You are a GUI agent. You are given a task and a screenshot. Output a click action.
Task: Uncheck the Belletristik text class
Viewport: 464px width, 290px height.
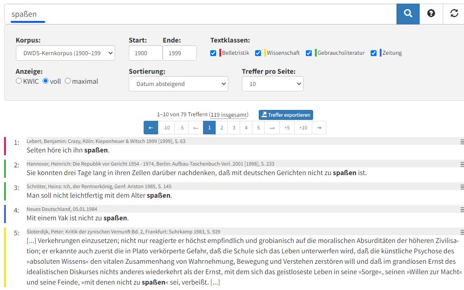(x=213, y=53)
